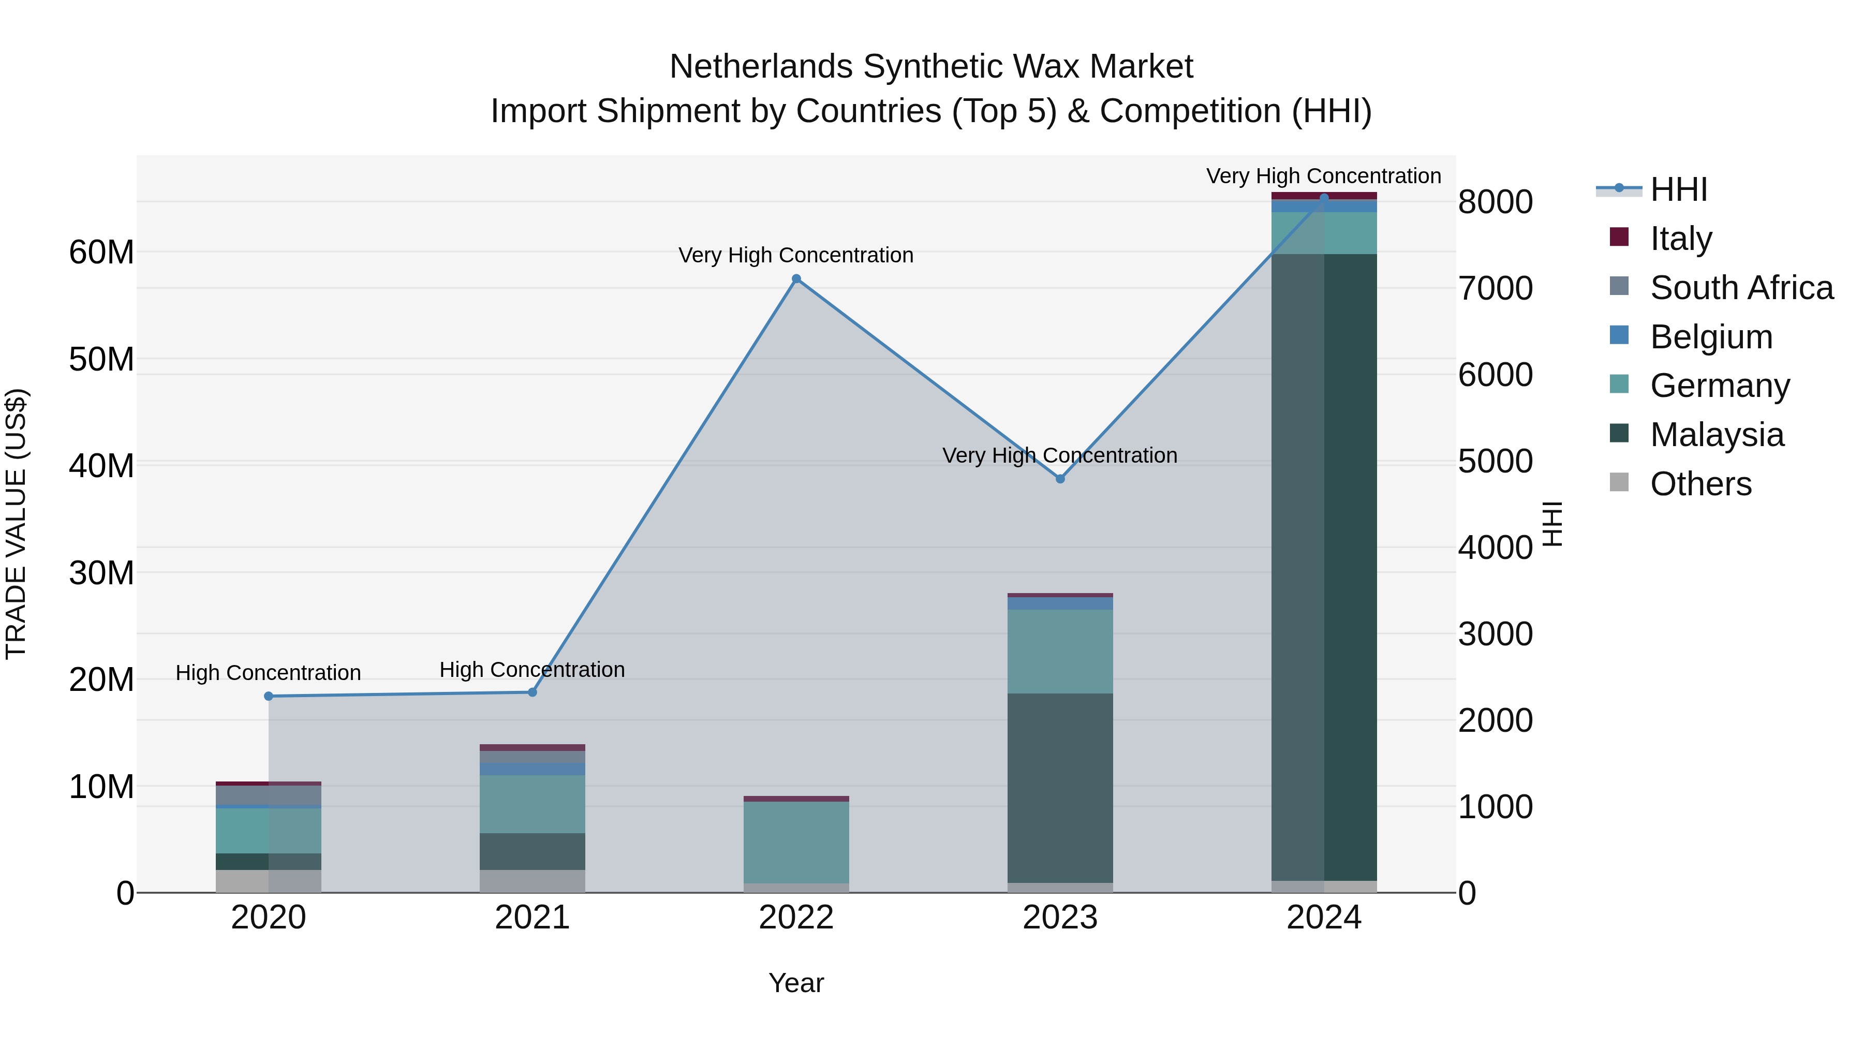Toggle the South Africa legend entry
The width and height of the screenshot is (1863, 1048).
point(1721,287)
